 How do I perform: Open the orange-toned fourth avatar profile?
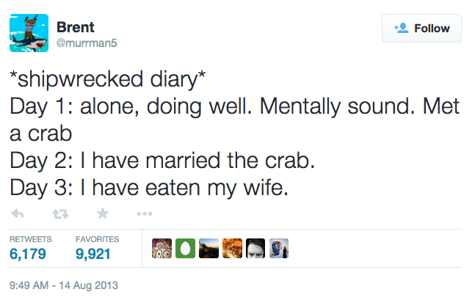(x=231, y=248)
